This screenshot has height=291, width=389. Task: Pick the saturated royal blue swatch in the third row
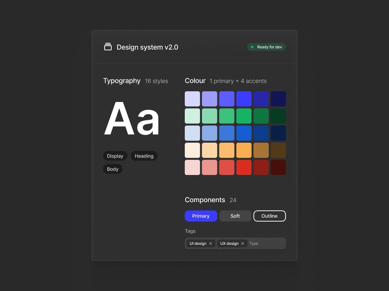pos(244,133)
